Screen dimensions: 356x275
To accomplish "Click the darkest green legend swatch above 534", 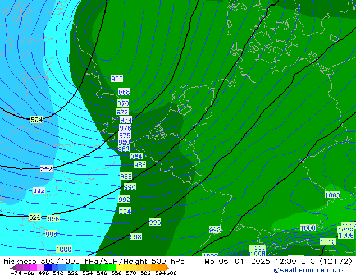I will (x=84, y=268).
